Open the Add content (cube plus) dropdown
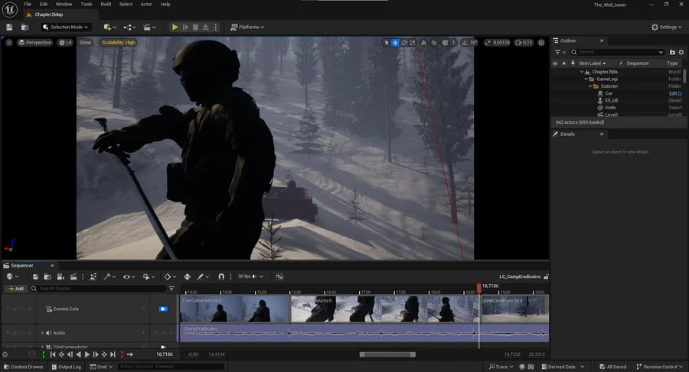The height and width of the screenshot is (372, 689). 109,27
